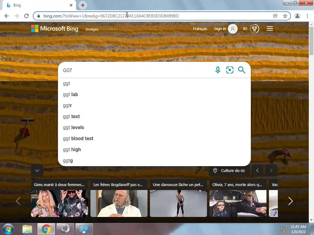
Task: Click the share page icon in address bar
Action: [275, 16]
